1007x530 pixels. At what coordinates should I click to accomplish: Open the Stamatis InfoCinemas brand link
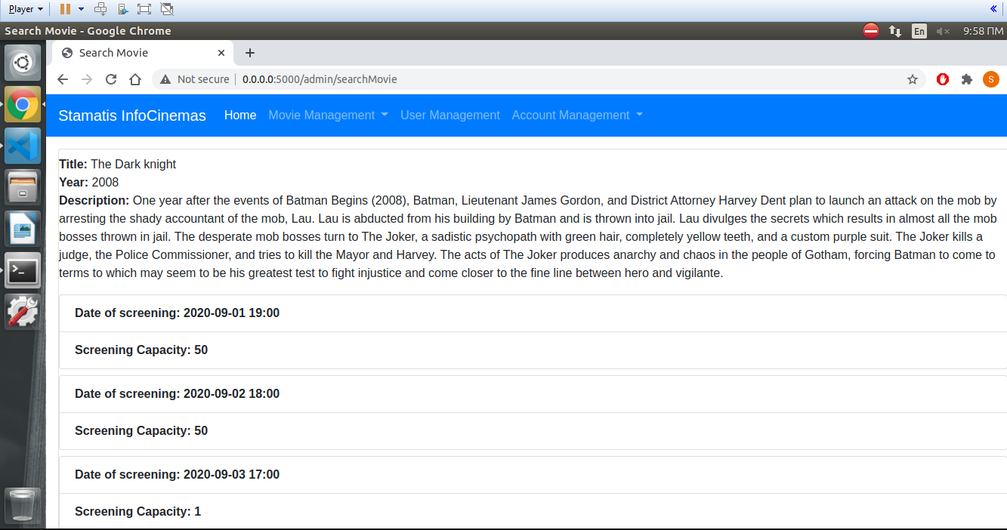(132, 116)
